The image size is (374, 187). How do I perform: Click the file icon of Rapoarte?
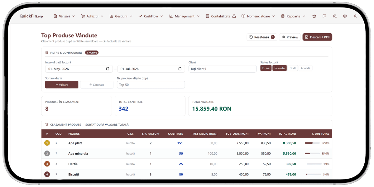coord(283,16)
